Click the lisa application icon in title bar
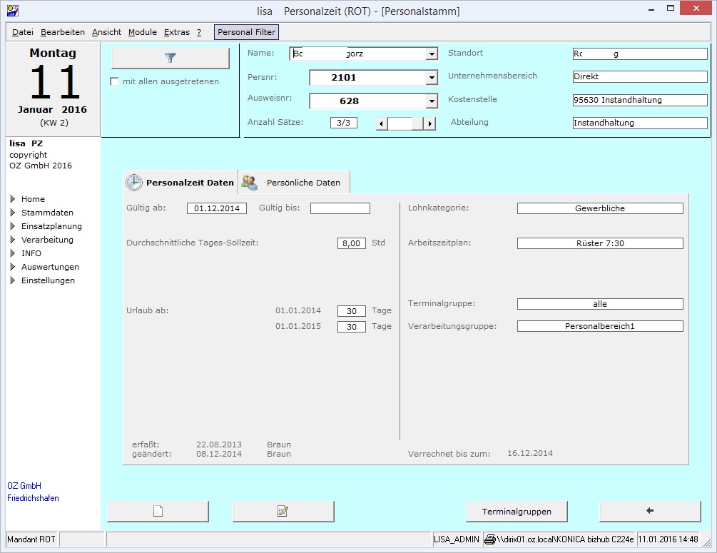 (x=13, y=10)
